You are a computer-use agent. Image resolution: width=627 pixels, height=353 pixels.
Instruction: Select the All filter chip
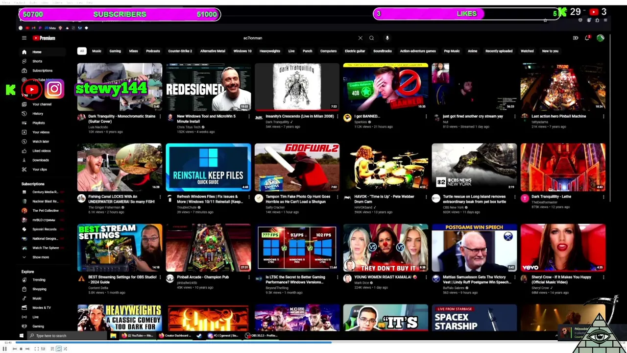pyautogui.click(x=82, y=51)
